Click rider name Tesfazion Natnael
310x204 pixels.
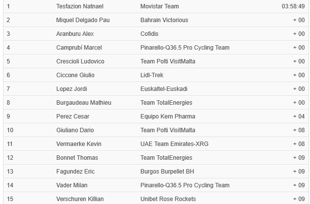click(x=79, y=6)
